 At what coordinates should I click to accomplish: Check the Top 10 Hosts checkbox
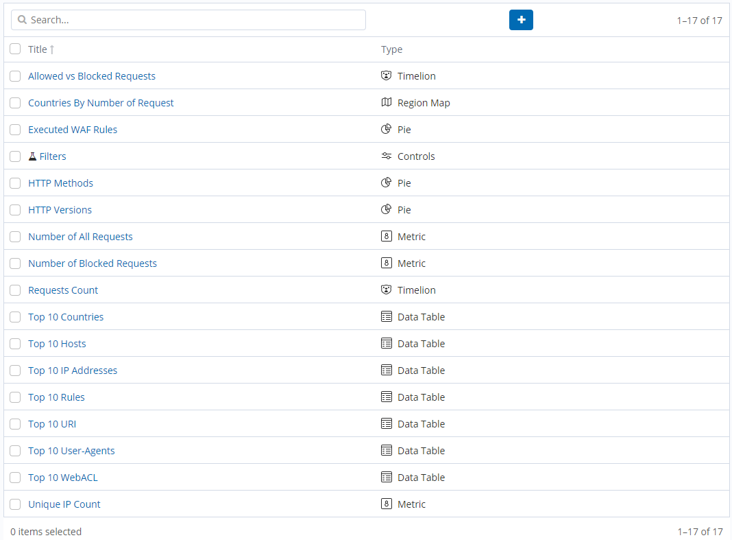[15, 344]
